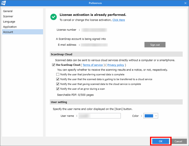Sign out of the ScanSnap account
Image resolution: width=189 pixels, height=146 pixels.
pos(155,45)
